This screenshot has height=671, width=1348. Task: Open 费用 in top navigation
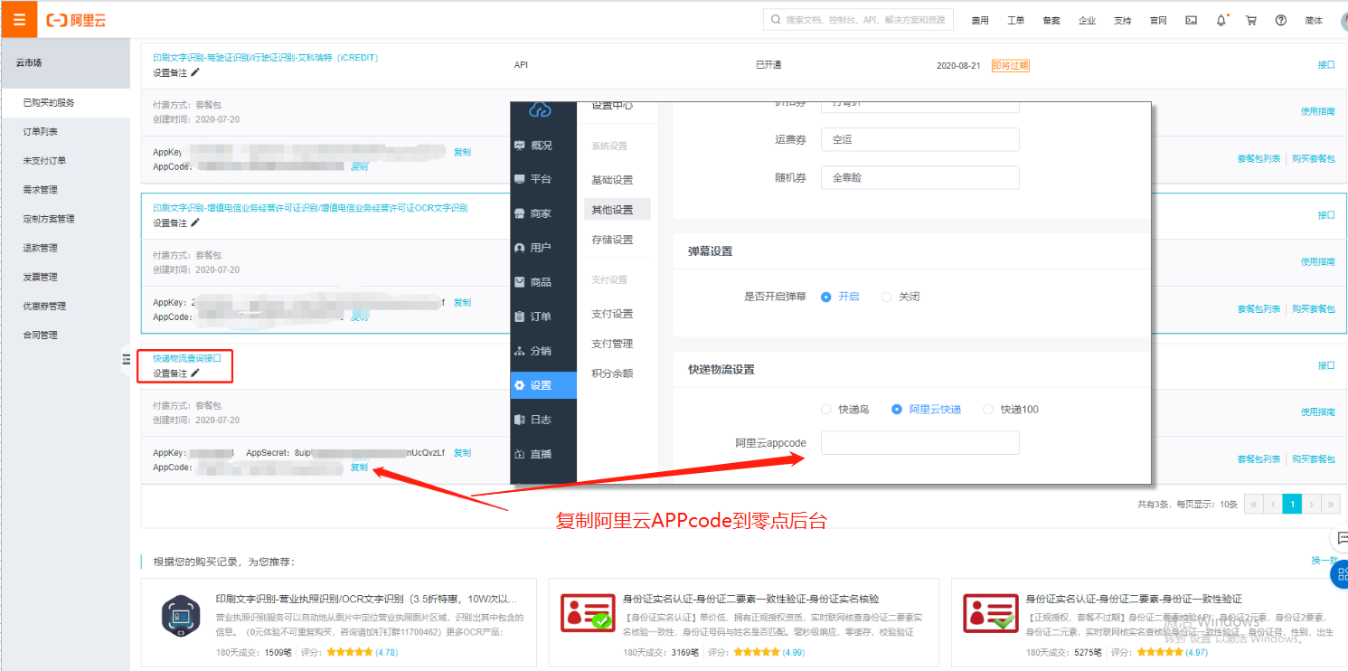click(x=980, y=20)
